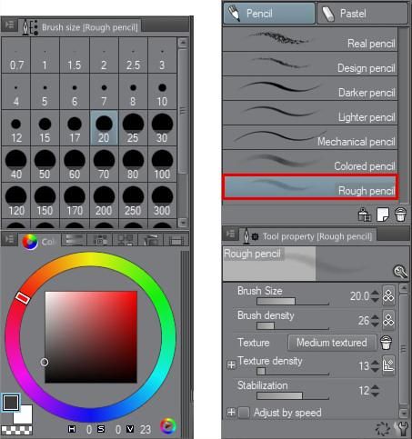This screenshot has width=412, height=439.
Task: Enable the Adjust by speed checkbox
Action: click(x=244, y=413)
